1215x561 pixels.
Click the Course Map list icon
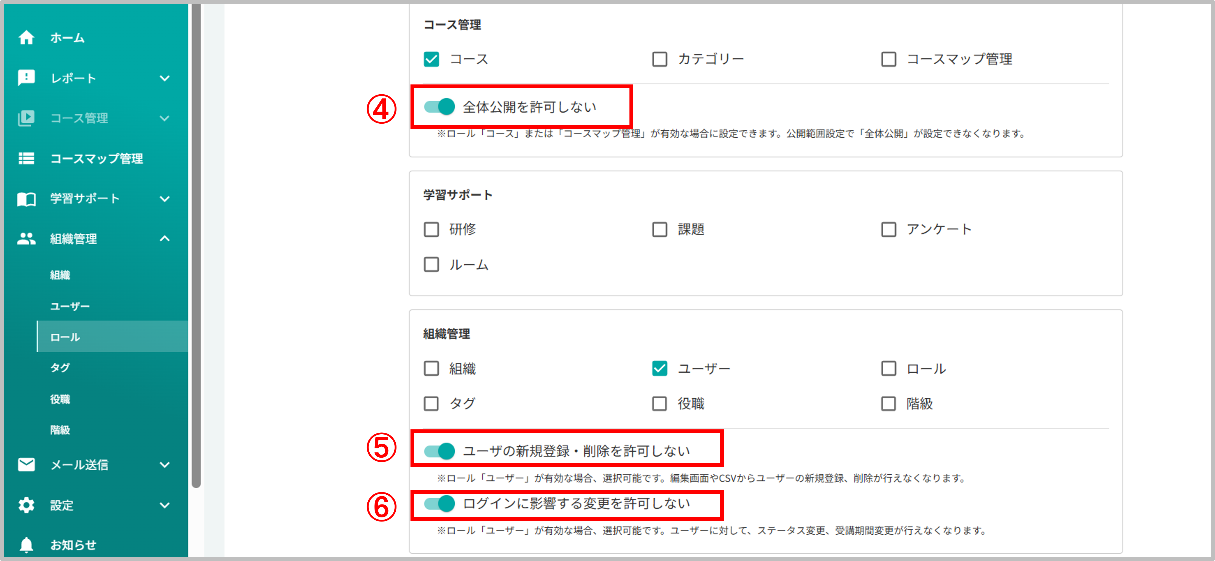coord(26,158)
